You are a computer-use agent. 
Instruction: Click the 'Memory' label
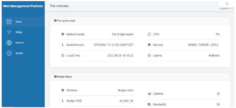(x=158, y=45)
